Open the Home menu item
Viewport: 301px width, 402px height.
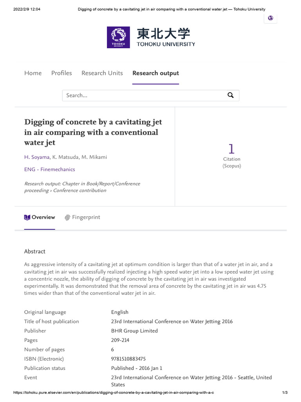(x=33, y=73)
